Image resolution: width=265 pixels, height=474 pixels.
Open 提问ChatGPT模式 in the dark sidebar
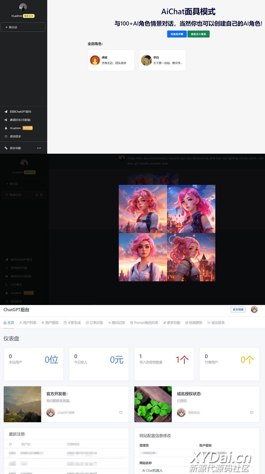21,260
